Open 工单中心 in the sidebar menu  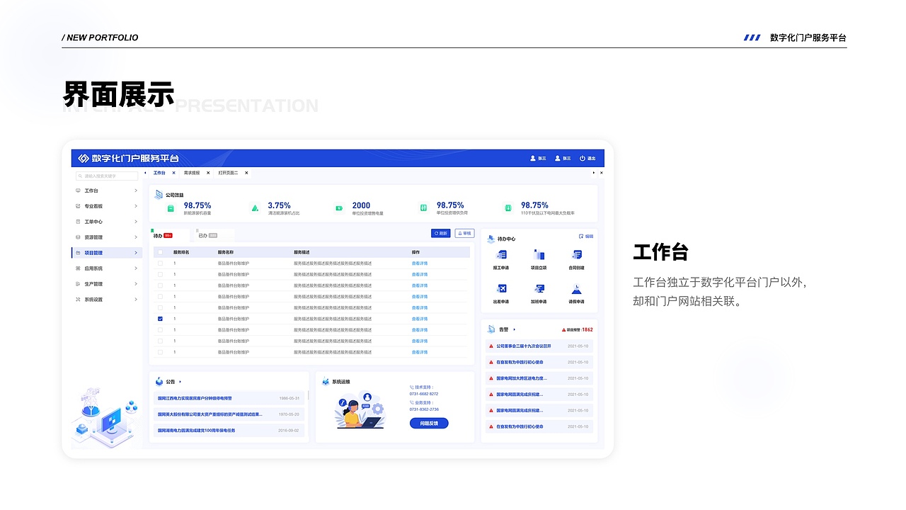(x=107, y=222)
